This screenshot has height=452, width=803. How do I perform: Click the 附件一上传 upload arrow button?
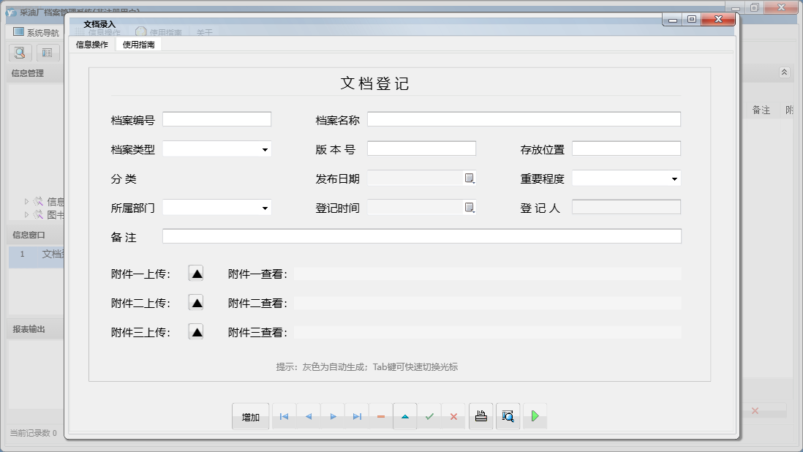tap(196, 273)
